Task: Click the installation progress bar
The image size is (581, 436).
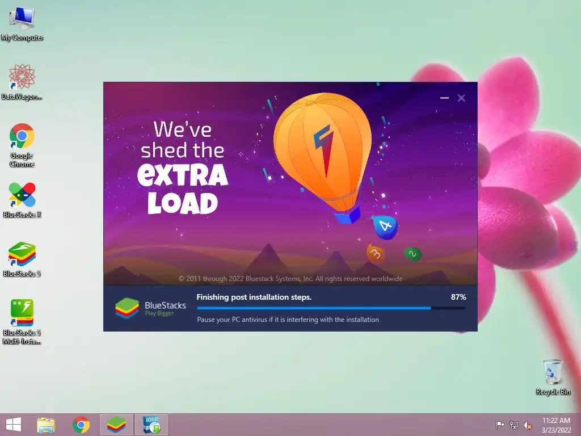Action: pyautogui.click(x=331, y=308)
